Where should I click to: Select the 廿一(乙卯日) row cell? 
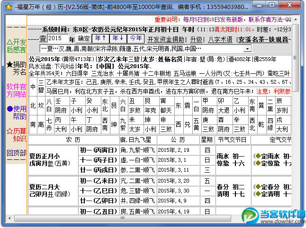click(99, 201)
